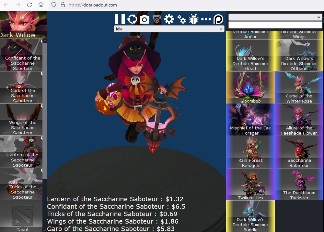324x232 pixels.
Task: Click the bug report icon
Action: [194, 19]
